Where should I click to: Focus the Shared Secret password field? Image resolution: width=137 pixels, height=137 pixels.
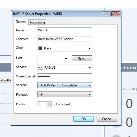pos(65,76)
